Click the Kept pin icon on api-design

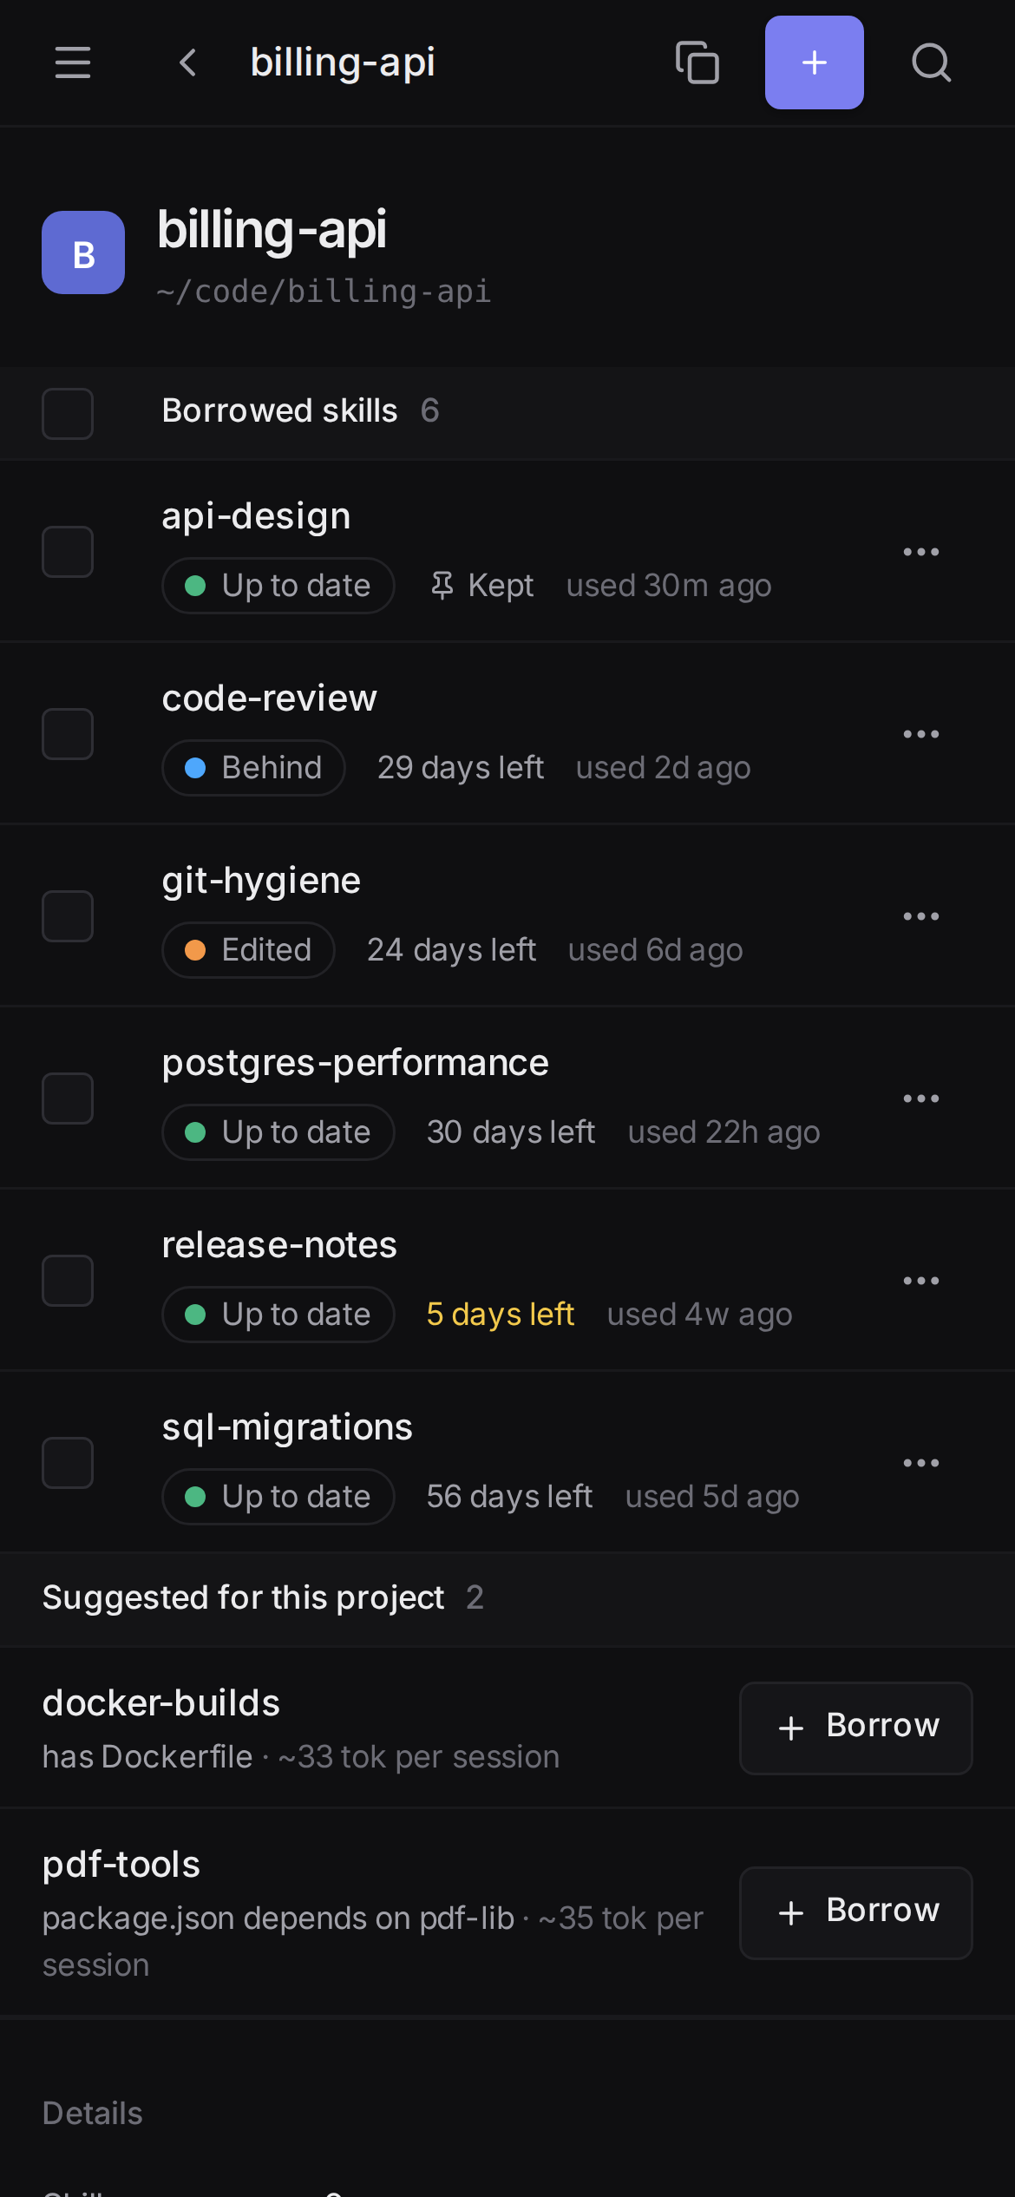point(442,586)
